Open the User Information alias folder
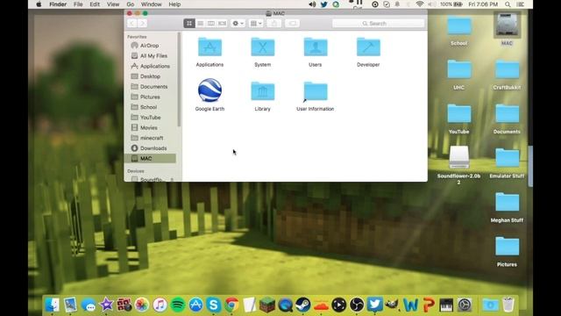 316,91
